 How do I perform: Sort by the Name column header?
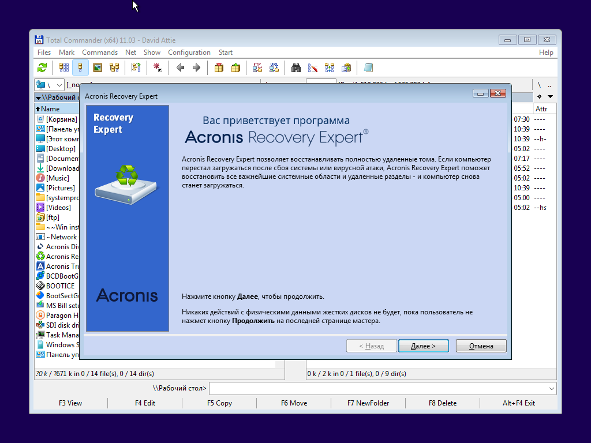point(57,109)
